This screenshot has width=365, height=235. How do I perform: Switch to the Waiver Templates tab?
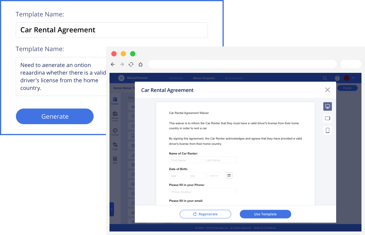pyautogui.click(x=204, y=78)
